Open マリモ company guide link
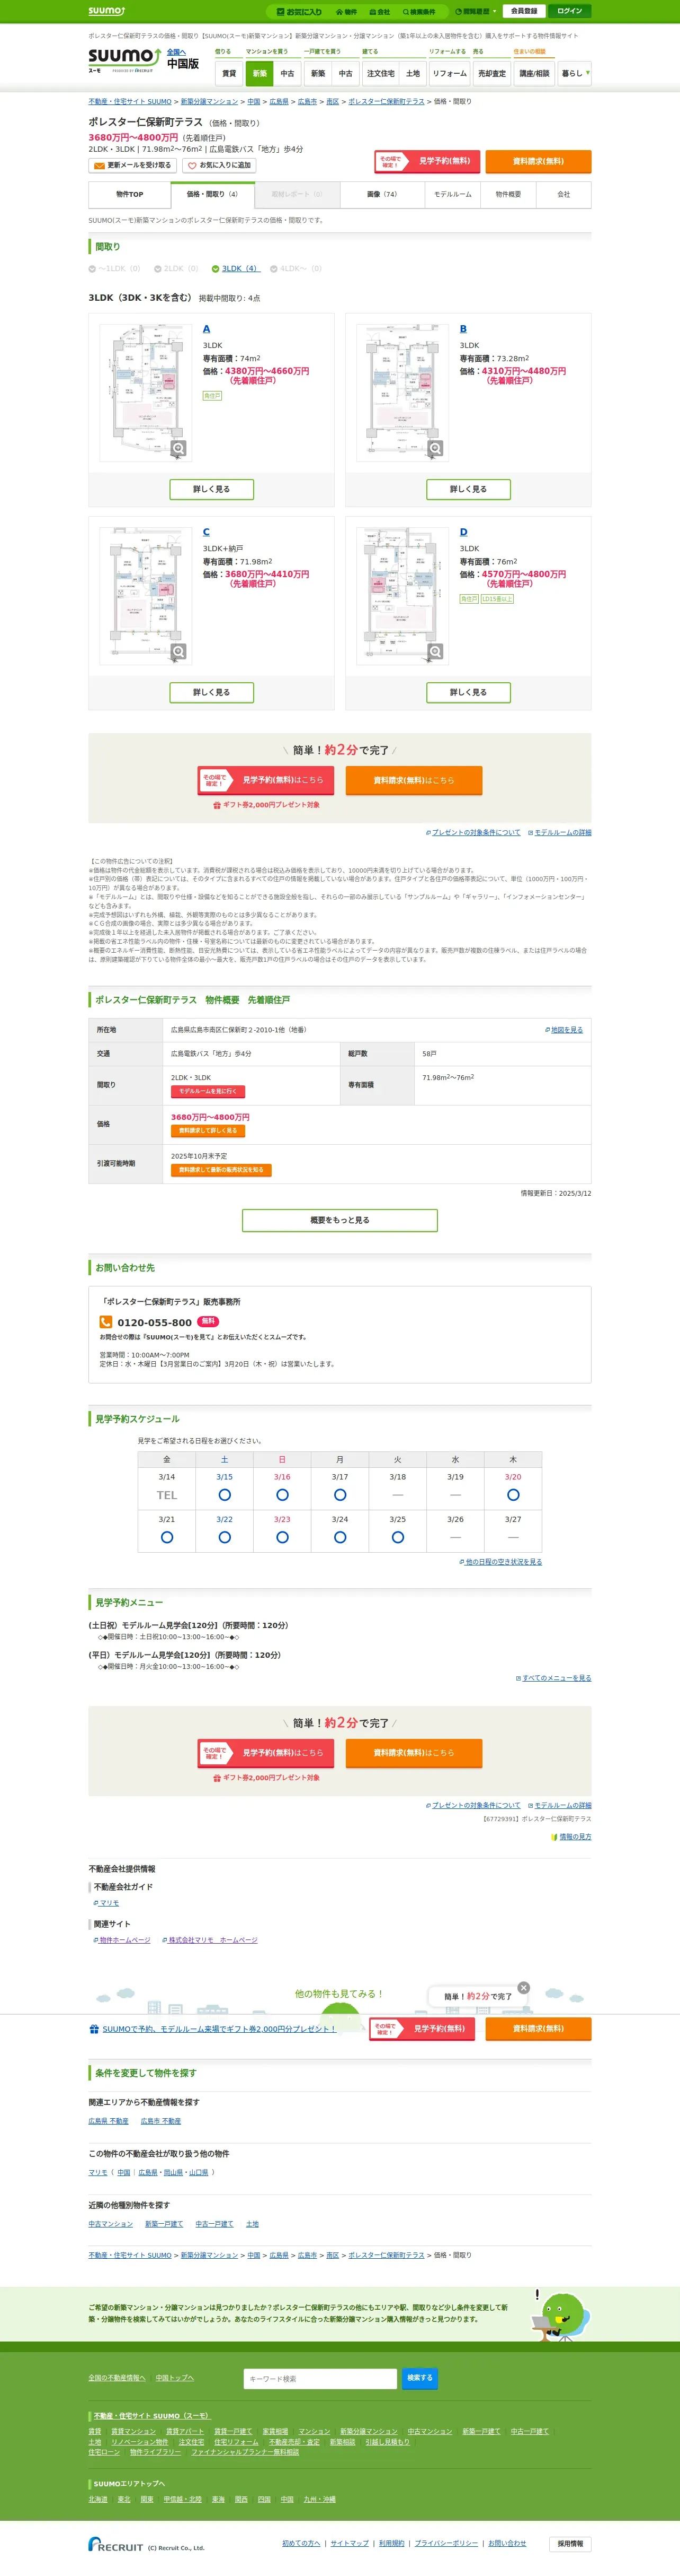 [x=106, y=1903]
